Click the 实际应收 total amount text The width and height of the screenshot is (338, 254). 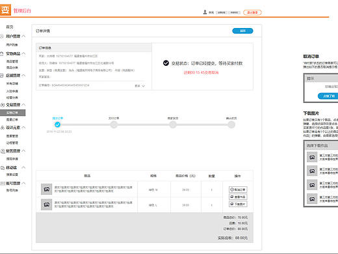[233, 238]
